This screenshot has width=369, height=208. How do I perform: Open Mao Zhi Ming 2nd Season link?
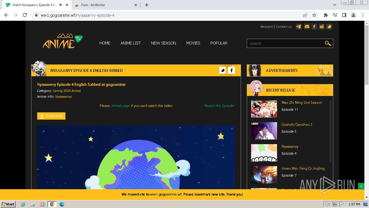(302, 103)
